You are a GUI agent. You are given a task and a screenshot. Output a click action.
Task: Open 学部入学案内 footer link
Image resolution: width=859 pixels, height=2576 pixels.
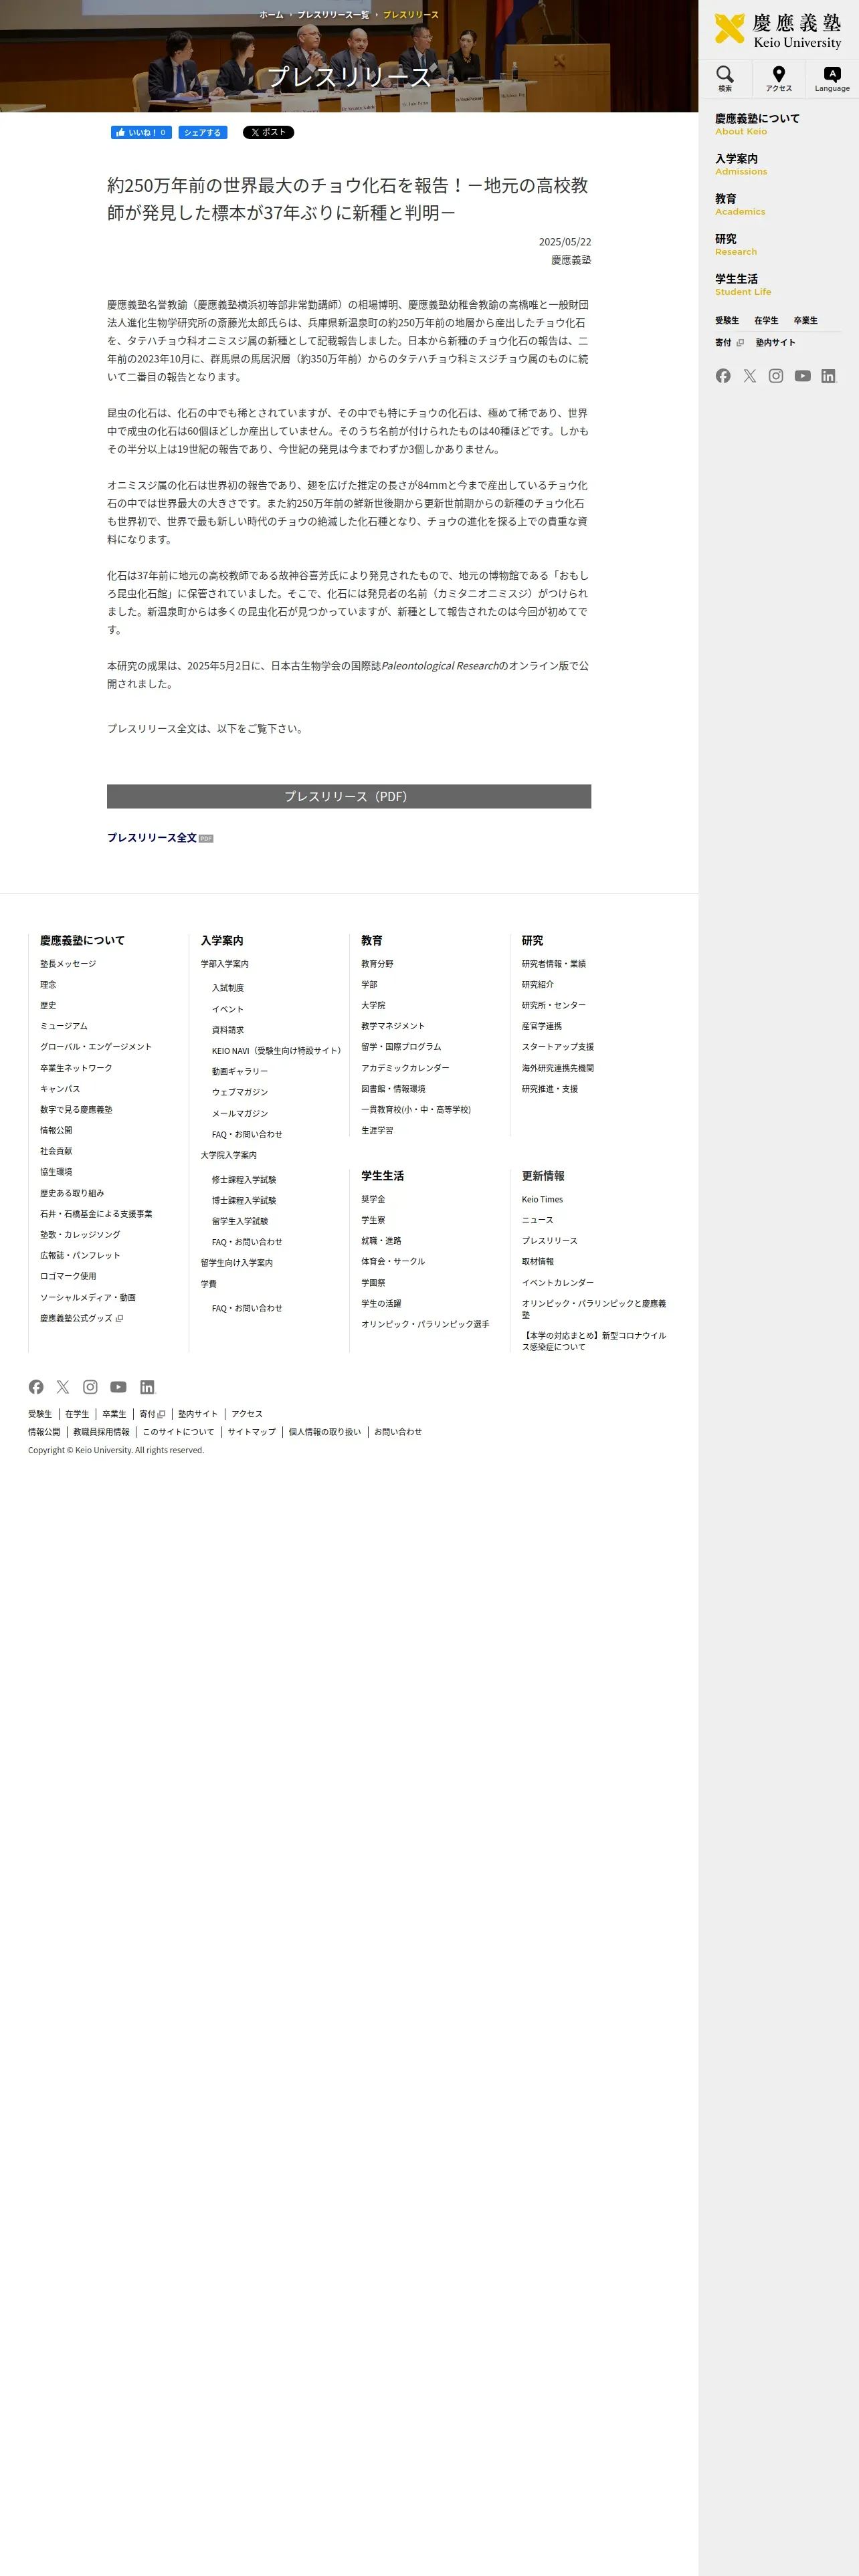click(x=225, y=964)
